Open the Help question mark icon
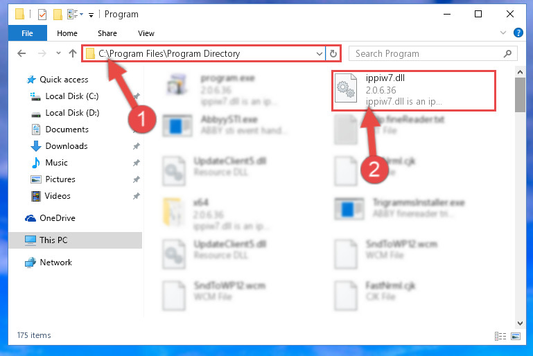The image size is (533, 356). coord(518,33)
